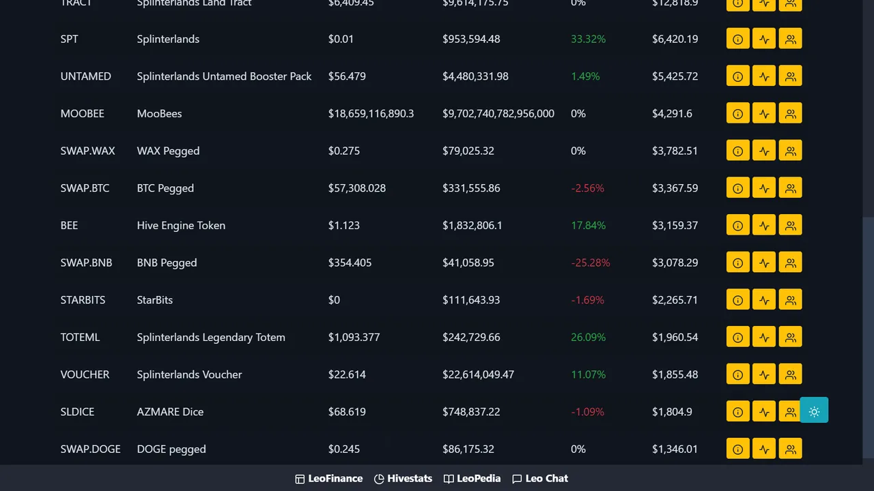This screenshot has height=491, width=874.
Task: Open the Leo Chat footer link
Action: (539, 479)
